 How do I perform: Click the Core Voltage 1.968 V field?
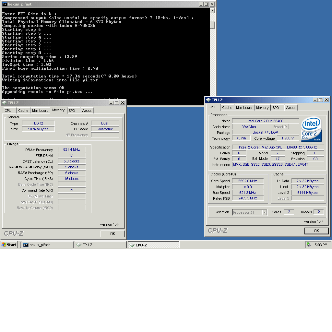(x=288, y=138)
